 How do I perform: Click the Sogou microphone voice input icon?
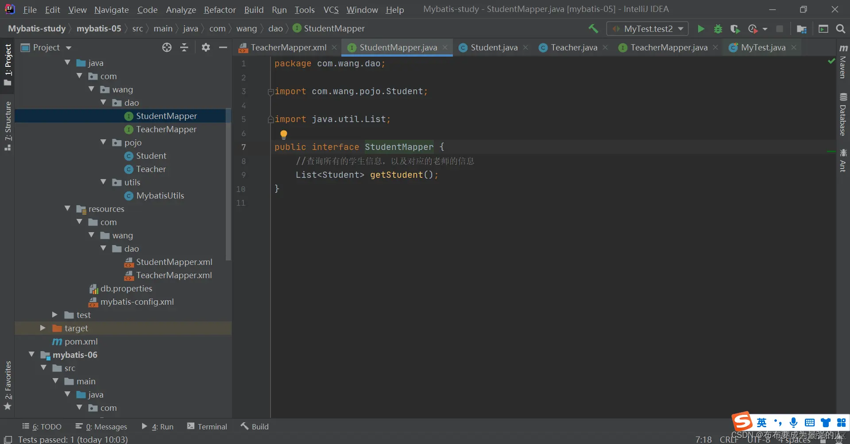793,422
